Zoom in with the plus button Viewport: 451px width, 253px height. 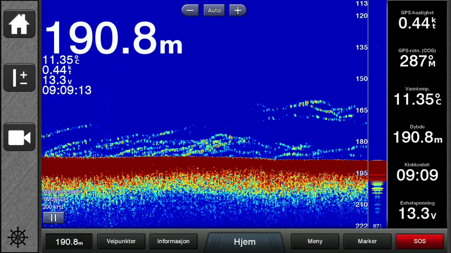[238, 10]
